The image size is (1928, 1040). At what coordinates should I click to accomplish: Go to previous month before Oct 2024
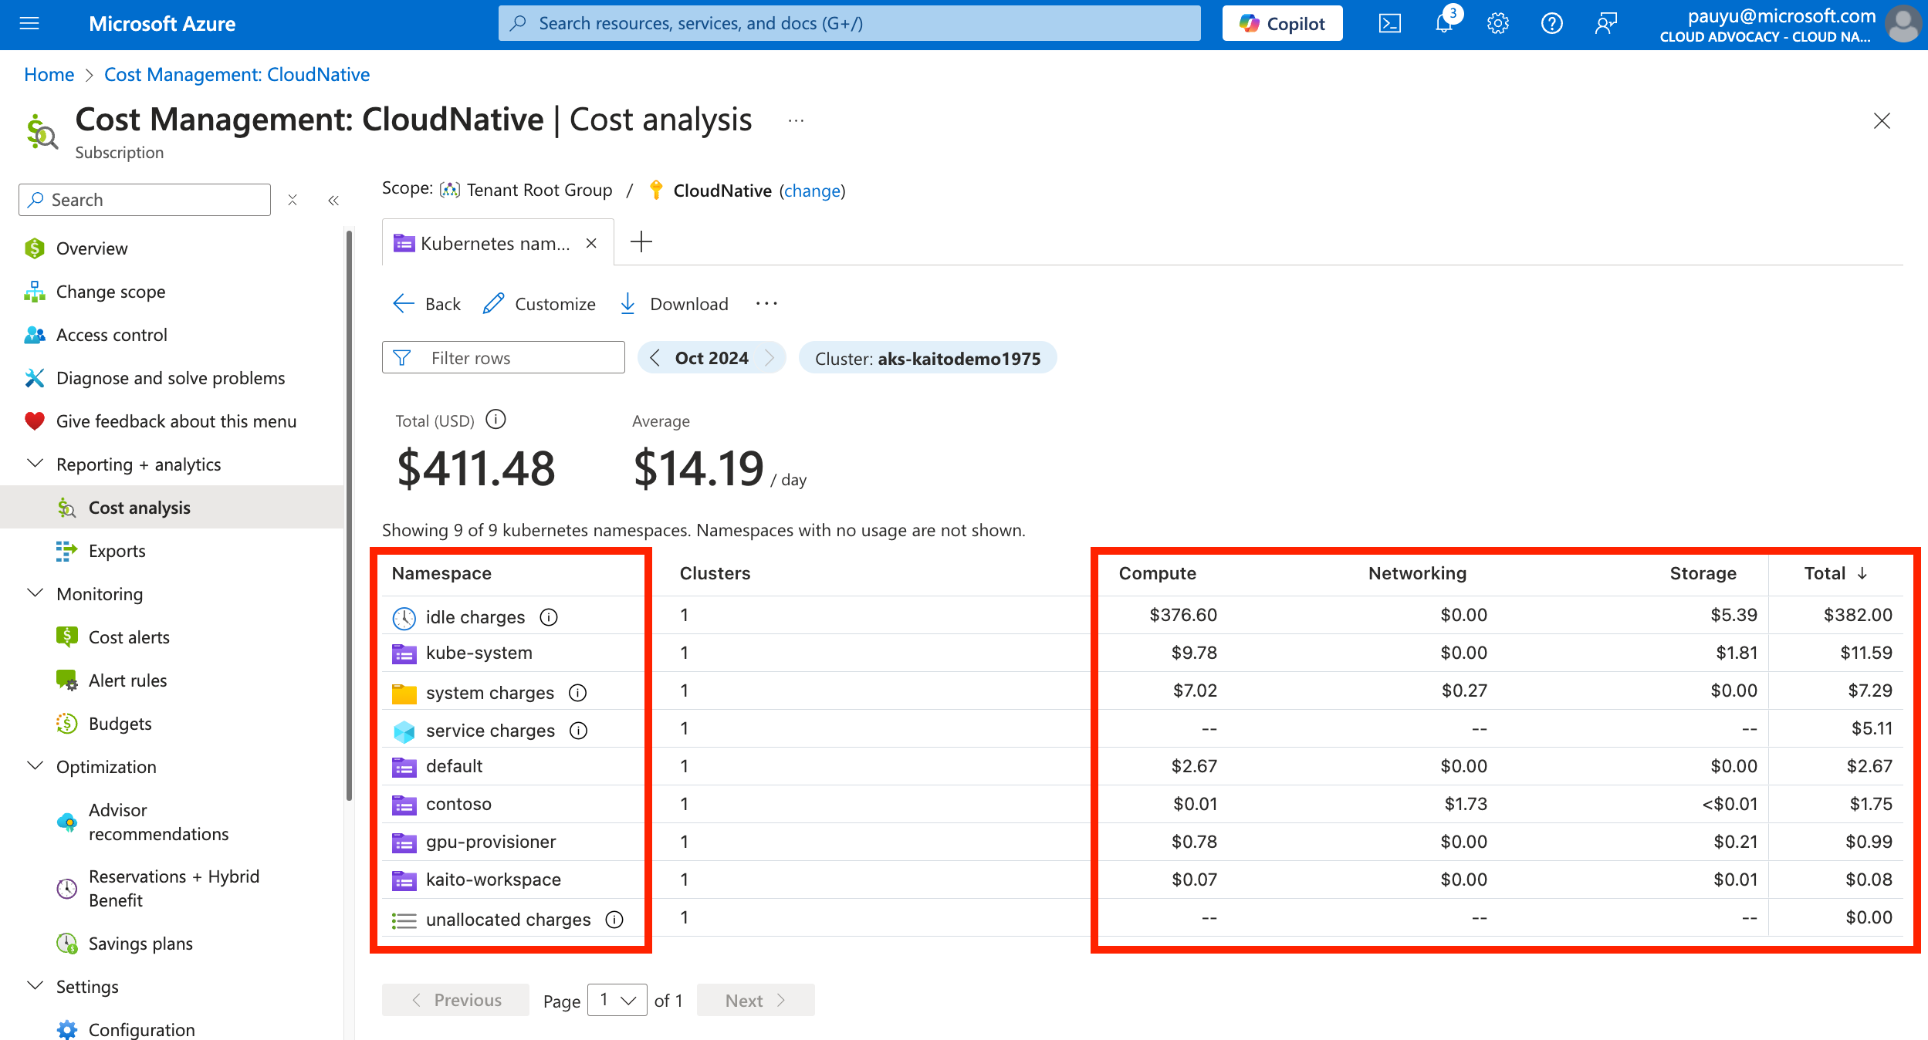pyautogui.click(x=655, y=358)
